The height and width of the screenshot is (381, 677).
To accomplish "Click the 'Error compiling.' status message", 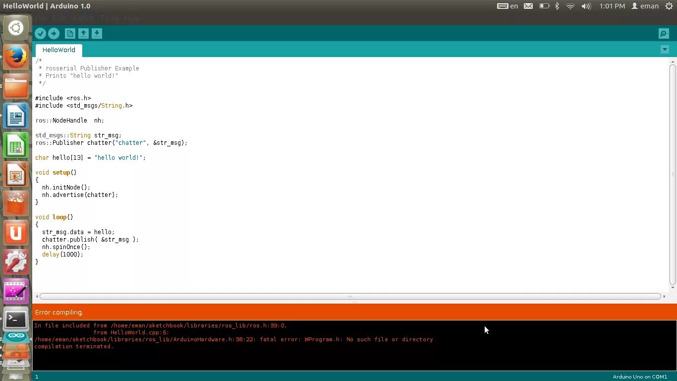I will [x=59, y=312].
